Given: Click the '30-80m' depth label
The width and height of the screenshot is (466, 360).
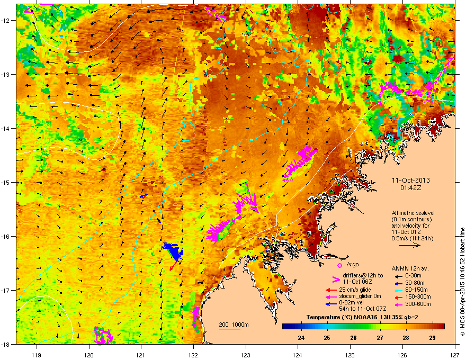Looking at the screenshot, I should pyautogui.click(x=415, y=283).
